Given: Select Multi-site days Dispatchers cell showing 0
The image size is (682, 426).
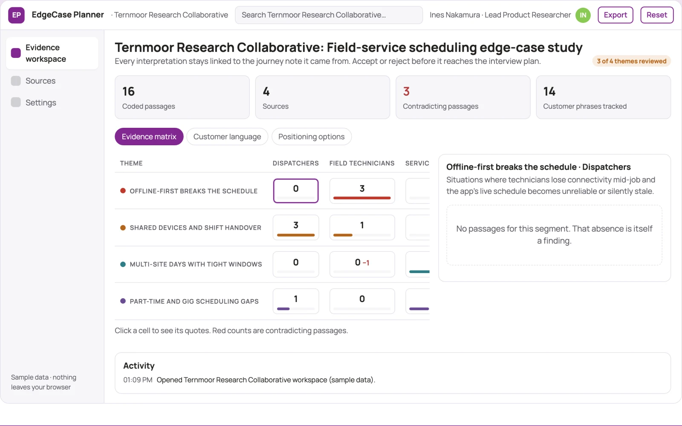Looking at the screenshot, I should coord(296,264).
